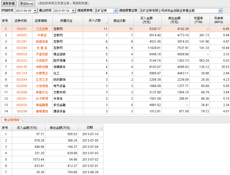Sort by 市盈率 (TTM) column header

(198, 20)
